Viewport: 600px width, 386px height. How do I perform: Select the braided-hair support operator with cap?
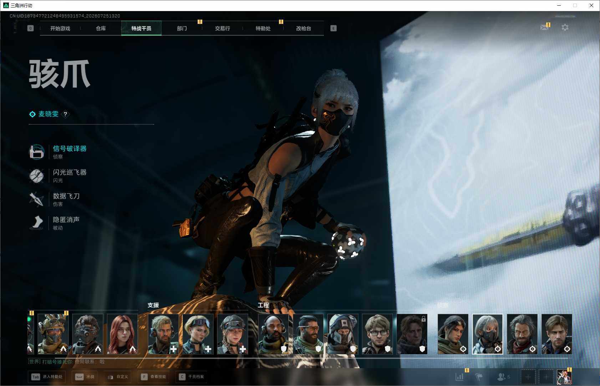tap(233, 334)
